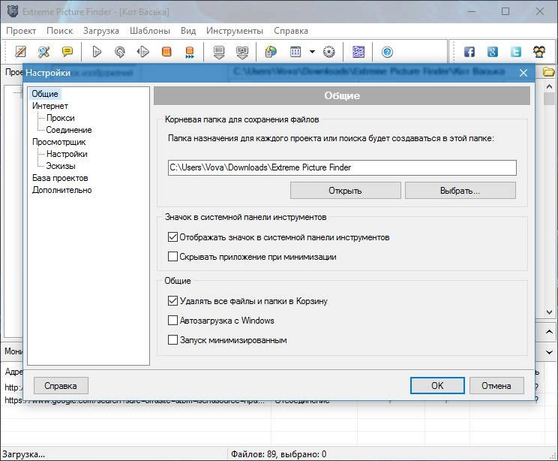558x461 pixels.
Task: Click the Facebook share icon
Action: click(x=469, y=52)
